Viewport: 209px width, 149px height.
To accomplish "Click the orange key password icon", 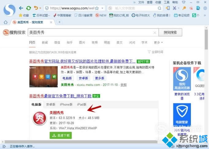I will [184, 8].
